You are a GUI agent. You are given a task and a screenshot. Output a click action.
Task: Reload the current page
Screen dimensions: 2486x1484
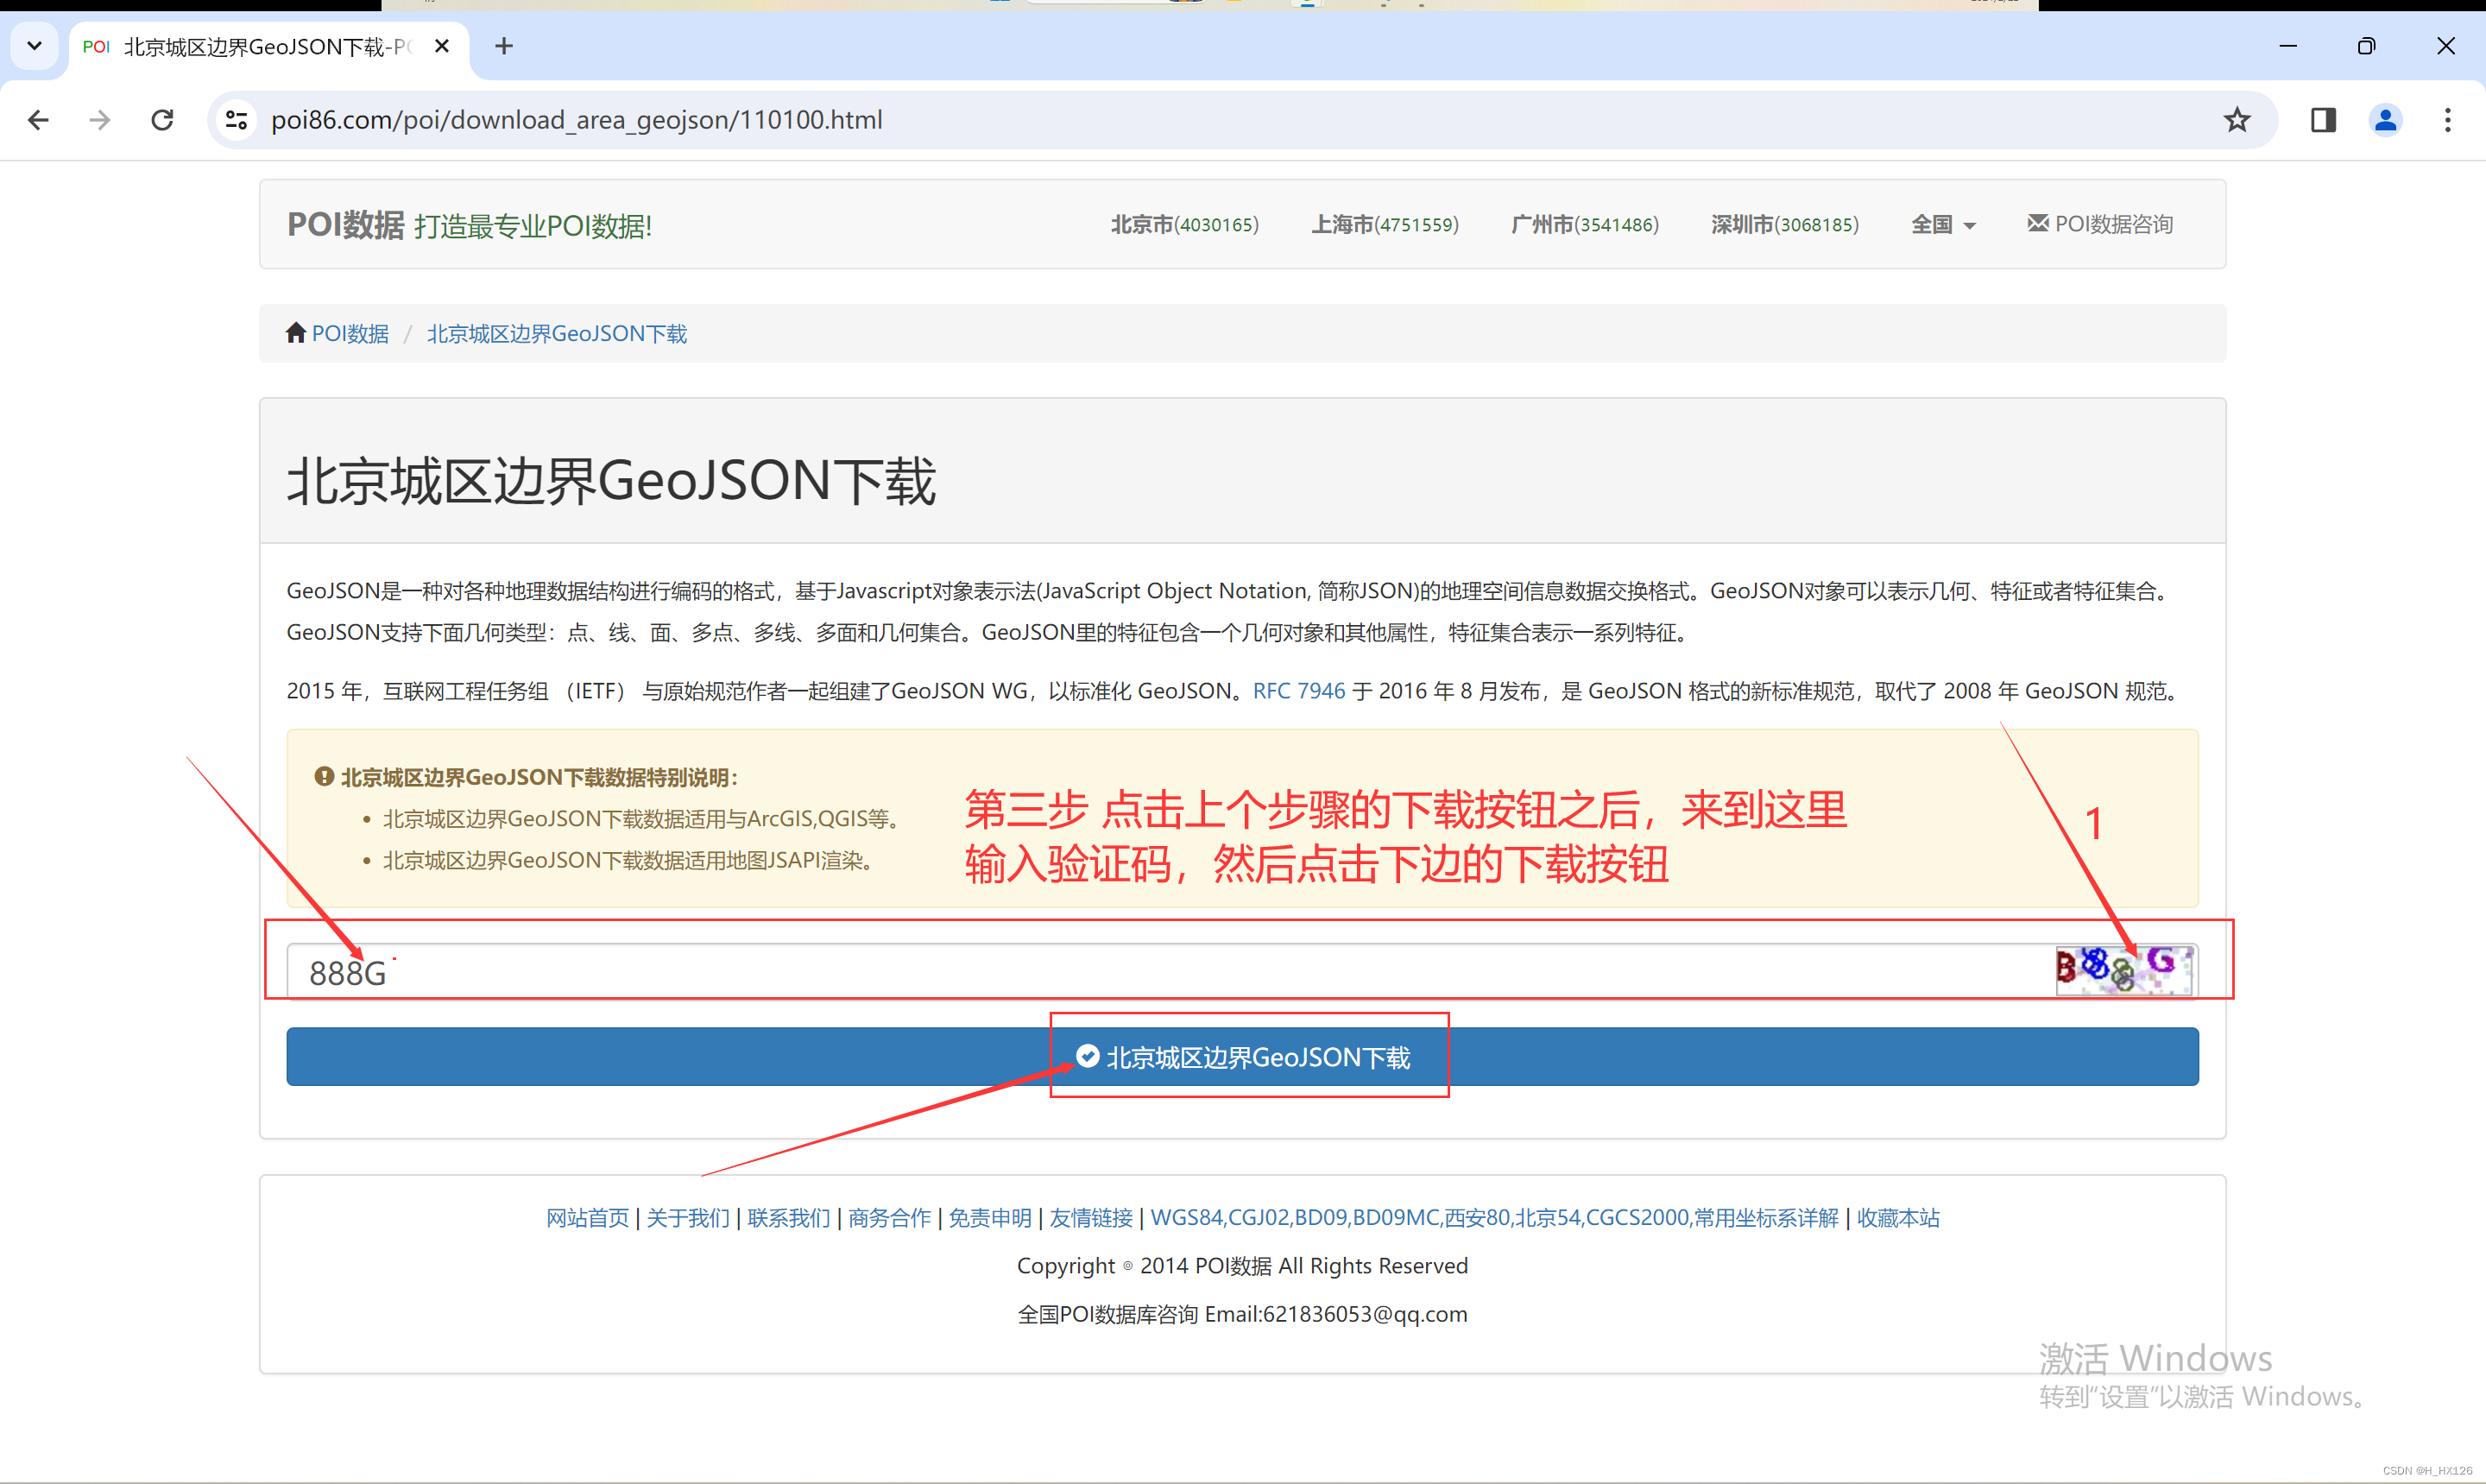(162, 120)
